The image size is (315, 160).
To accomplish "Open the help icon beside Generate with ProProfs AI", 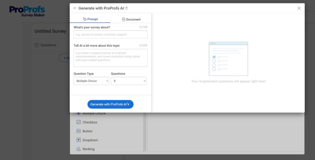I will pyautogui.click(x=126, y=8).
